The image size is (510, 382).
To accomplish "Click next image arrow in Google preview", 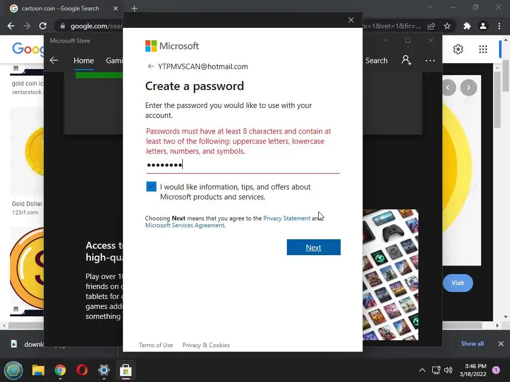I will tap(468, 88).
